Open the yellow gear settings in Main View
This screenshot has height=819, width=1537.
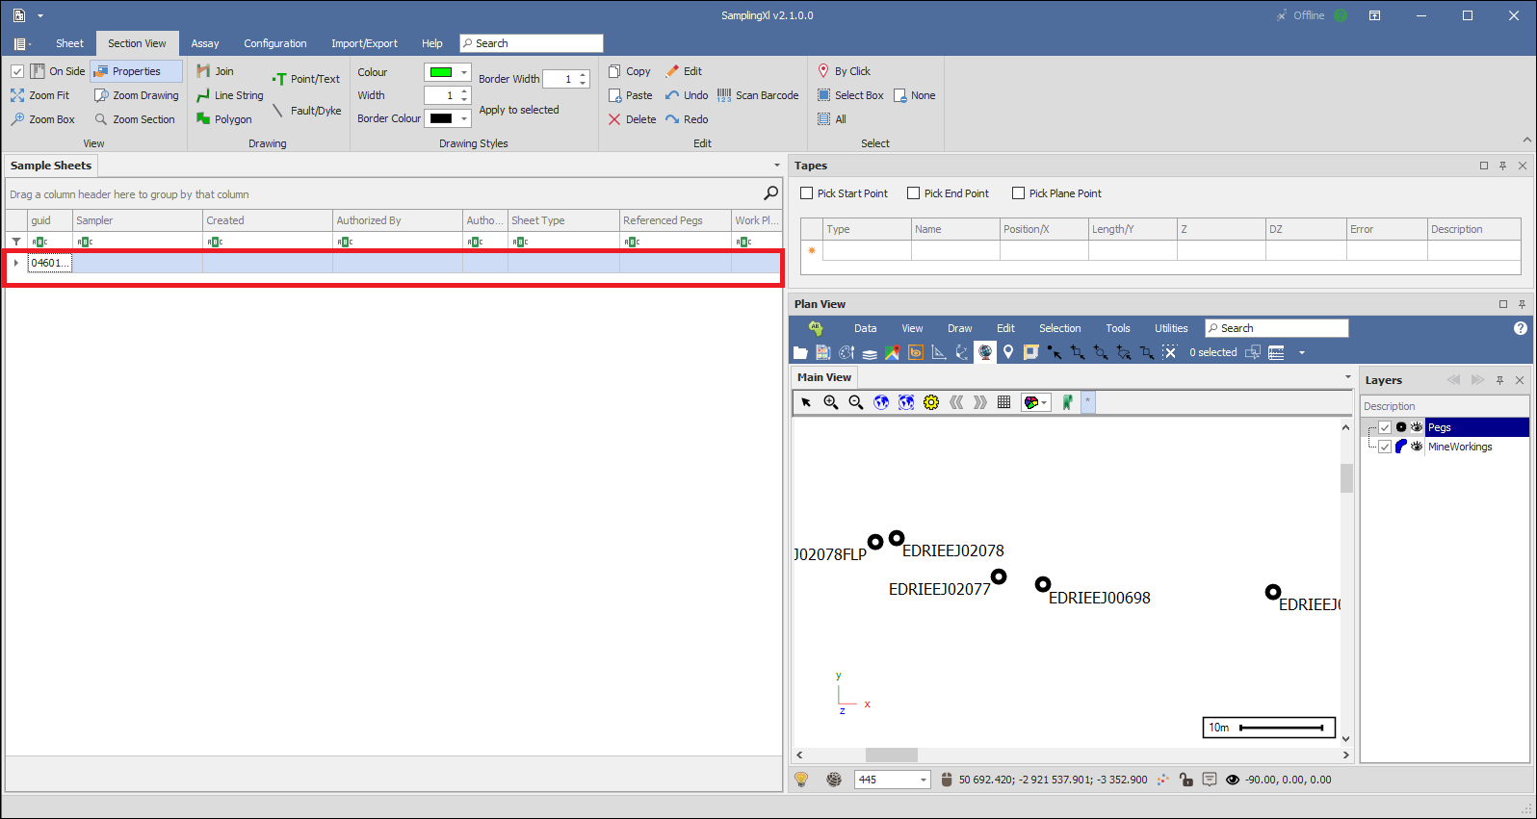click(x=931, y=402)
